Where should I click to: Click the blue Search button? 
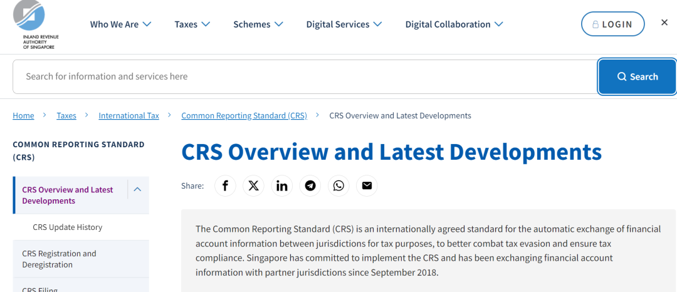point(638,77)
